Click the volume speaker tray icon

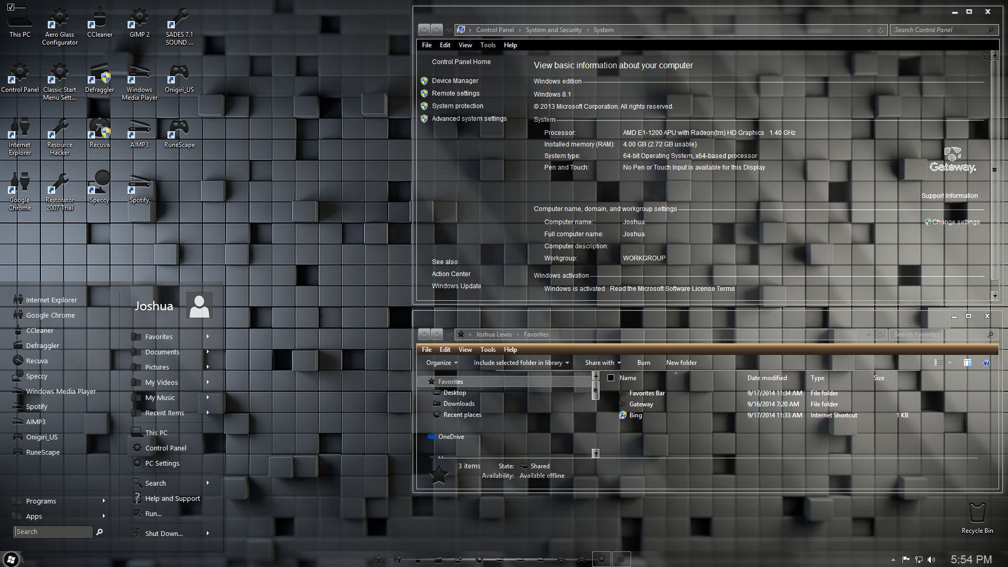[931, 560]
